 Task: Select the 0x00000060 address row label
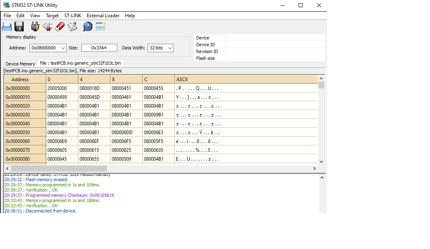25,141
